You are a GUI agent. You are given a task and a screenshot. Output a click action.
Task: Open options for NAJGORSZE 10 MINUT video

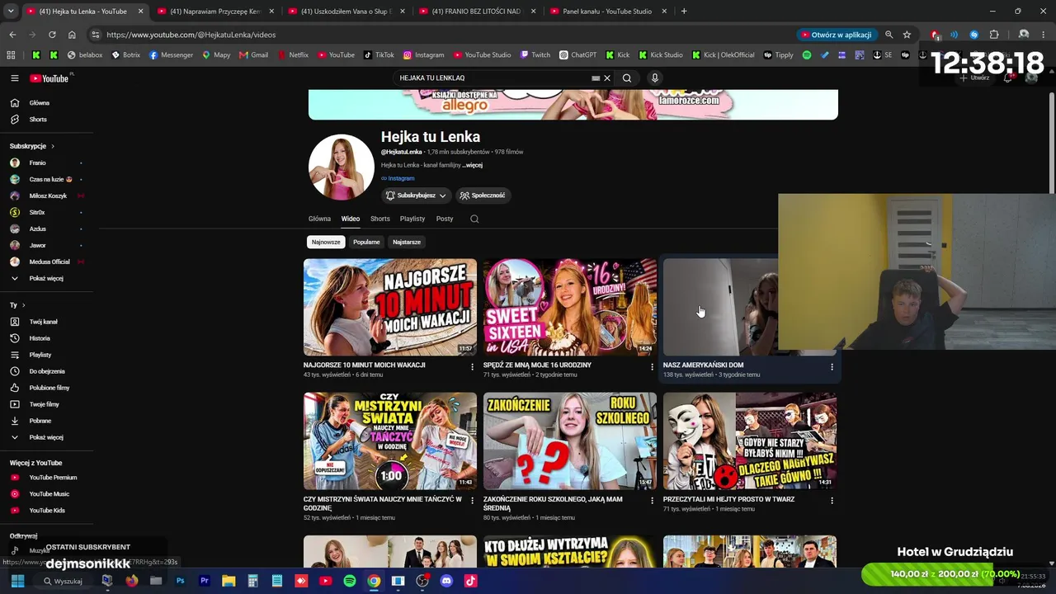473,366
